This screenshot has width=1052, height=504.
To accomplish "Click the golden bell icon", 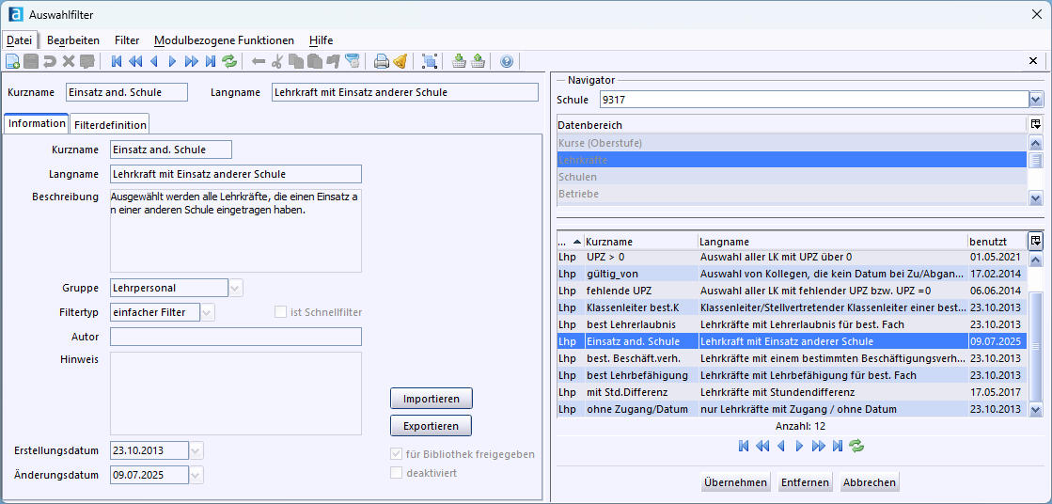I will tap(400, 62).
